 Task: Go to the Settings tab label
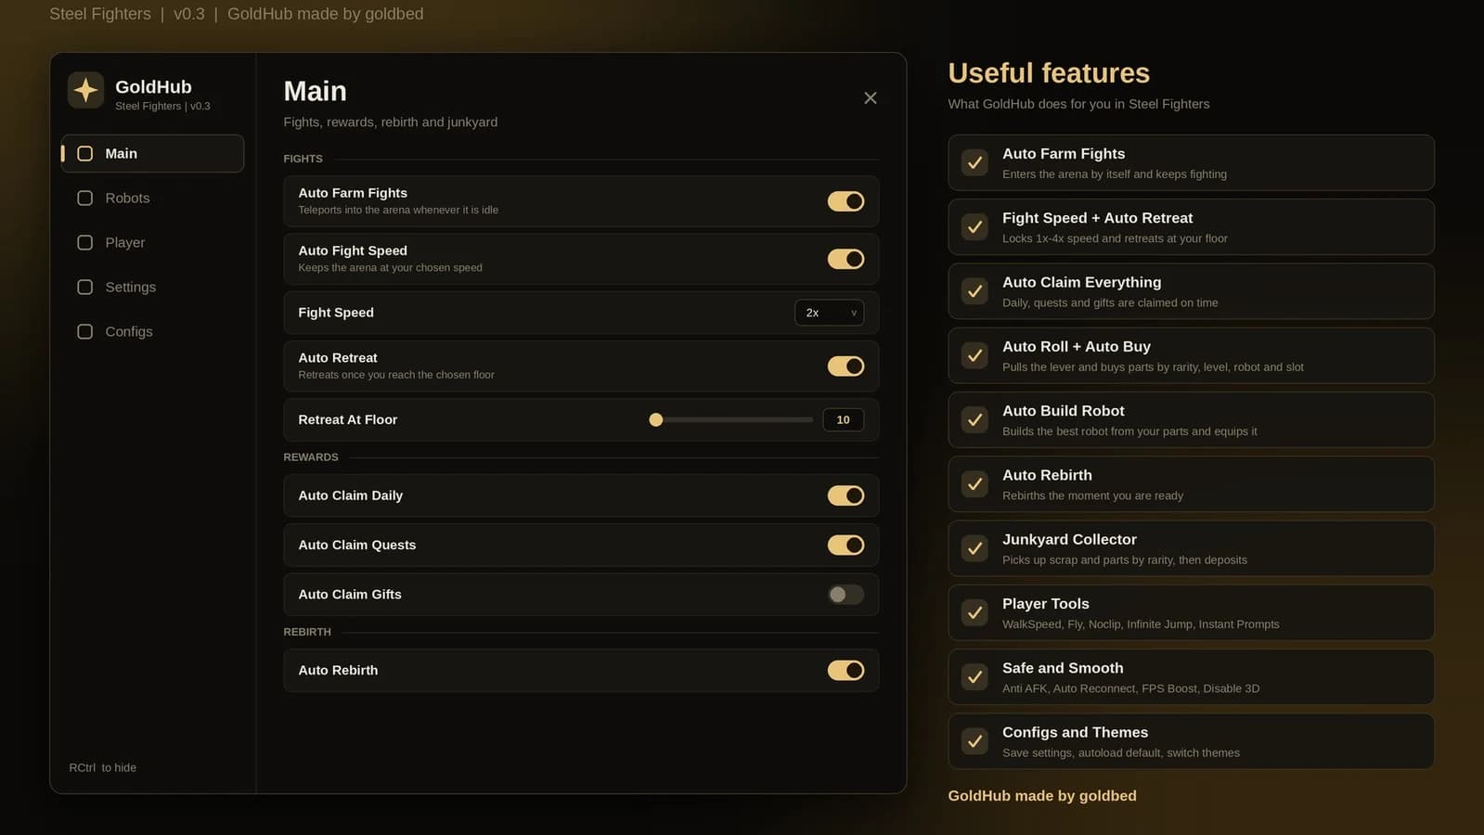[x=131, y=287]
